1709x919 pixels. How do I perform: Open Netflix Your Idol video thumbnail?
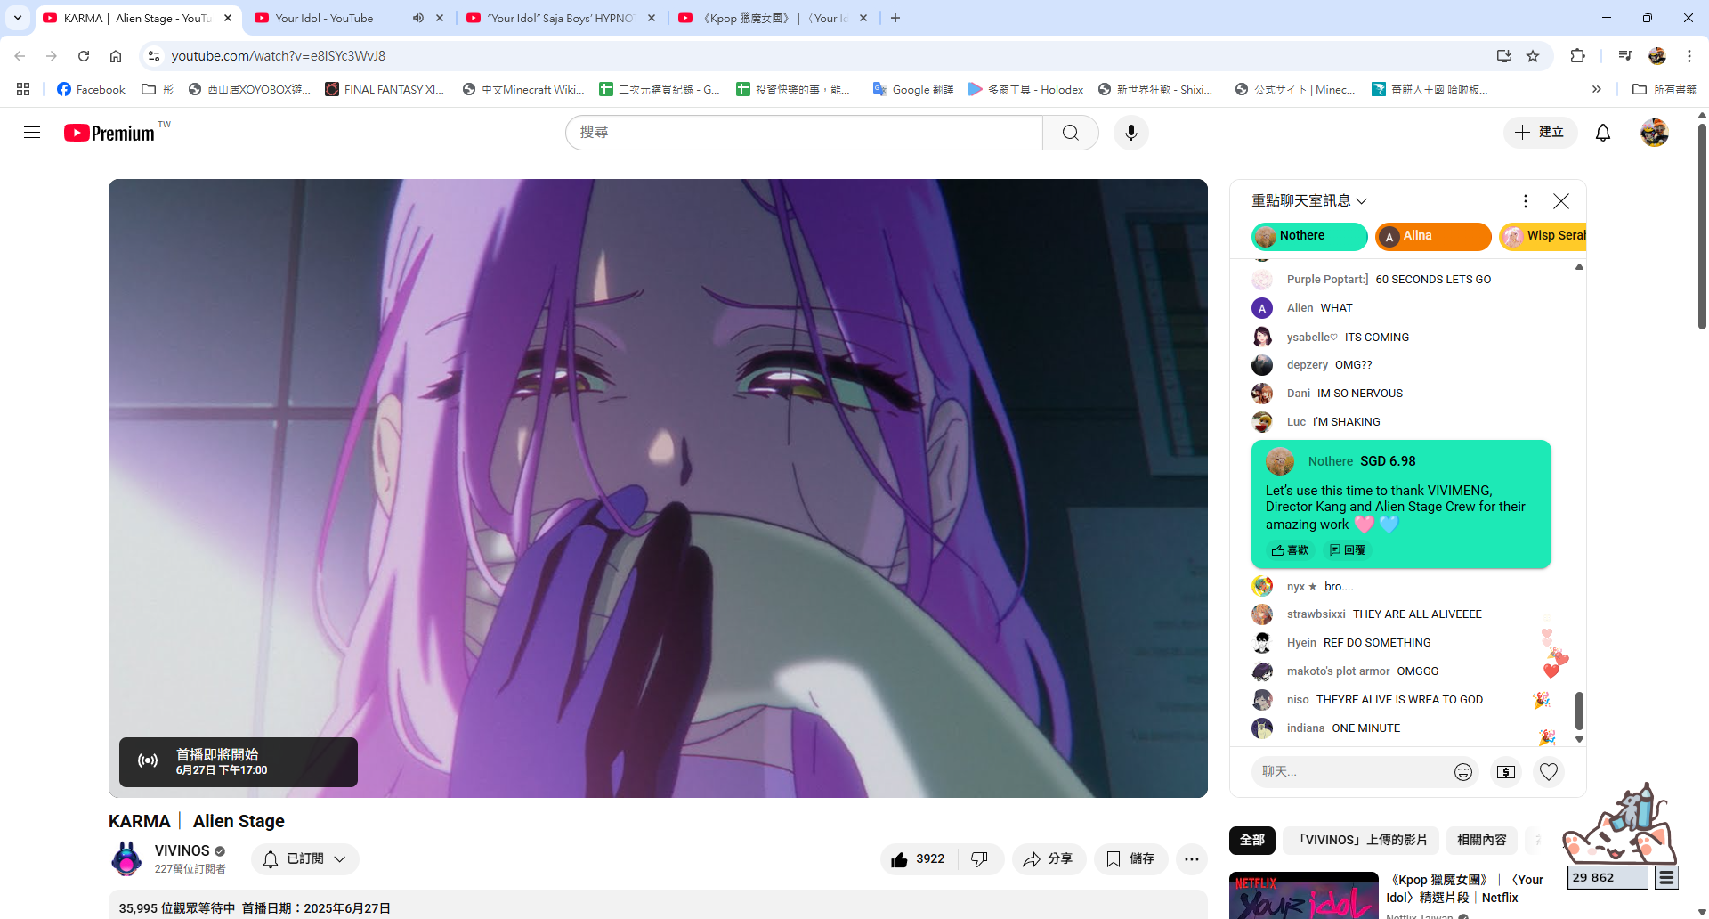(1304, 895)
